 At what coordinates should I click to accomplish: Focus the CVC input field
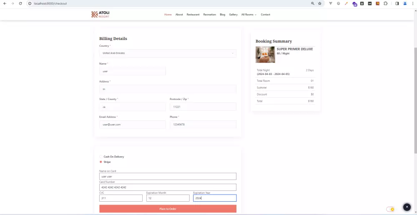(121, 198)
